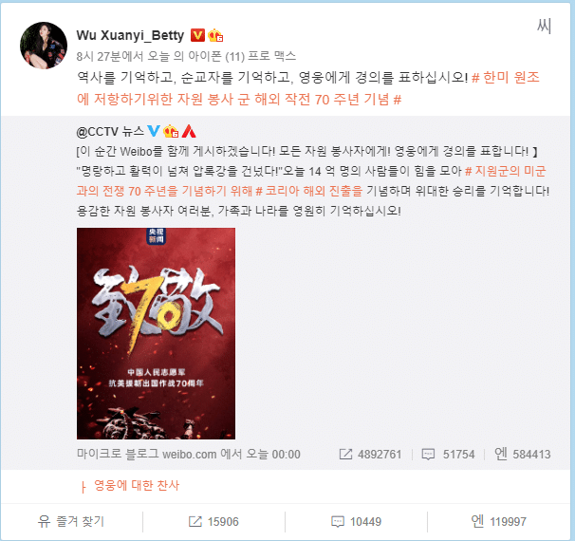Open the orange 70 주년 기념 hashtag
Screen dimensions: 575x541
point(308,88)
